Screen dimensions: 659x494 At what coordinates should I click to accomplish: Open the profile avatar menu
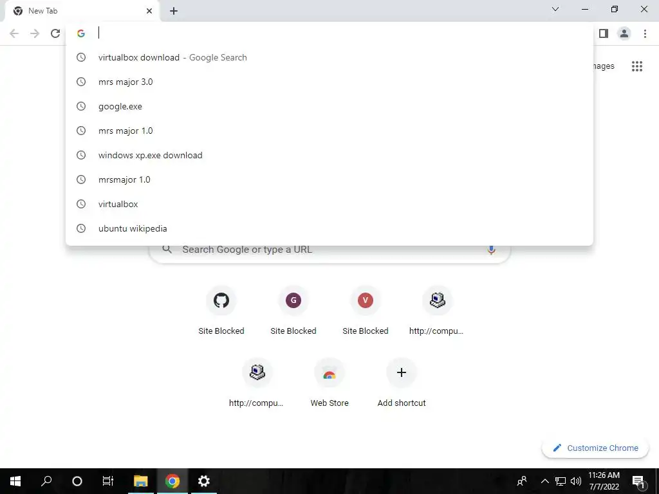point(624,33)
